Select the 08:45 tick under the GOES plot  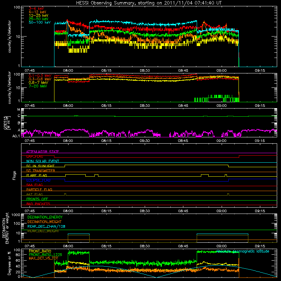(x=183, y=141)
